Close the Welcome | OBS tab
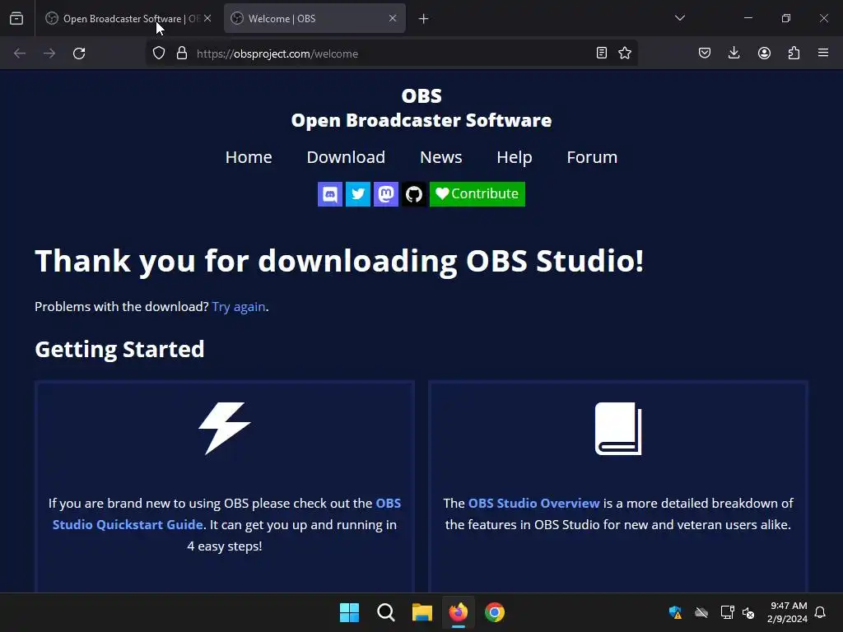The height and width of the screenshot is (632, 843). pos(393,18)
